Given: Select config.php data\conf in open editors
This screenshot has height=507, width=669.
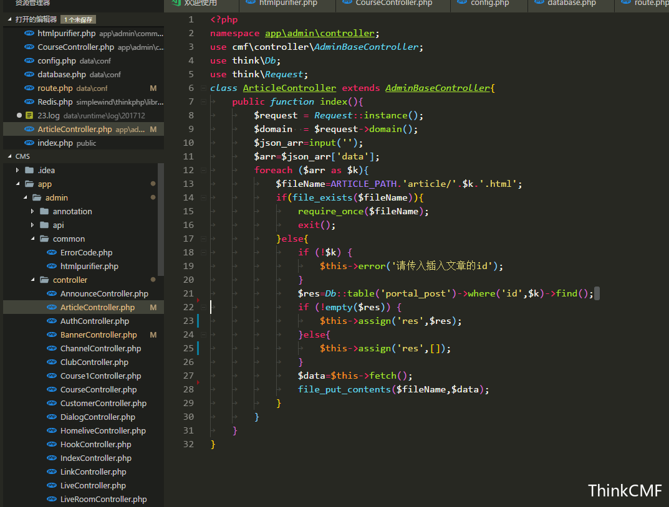Looking at the screenshot, I should [84, 60].
